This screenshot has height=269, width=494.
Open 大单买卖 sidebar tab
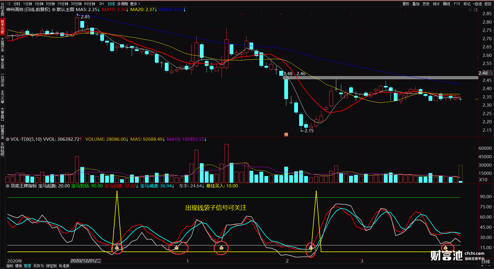coord(2,62)
